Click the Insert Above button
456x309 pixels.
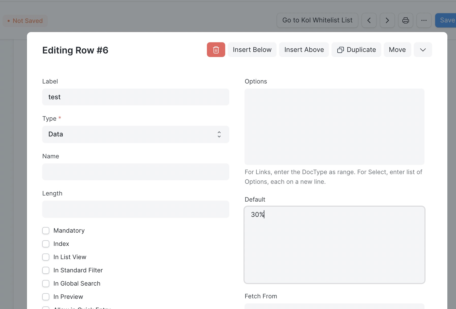(x=304, y=50)
